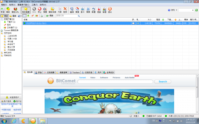Image resolution: width=199 pixels, height=124 pixels.
Task: Select 完成 in the sidebar tree
Action: [x=9, y=25]
